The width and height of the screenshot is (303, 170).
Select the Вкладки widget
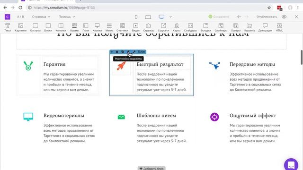(205, 27)
